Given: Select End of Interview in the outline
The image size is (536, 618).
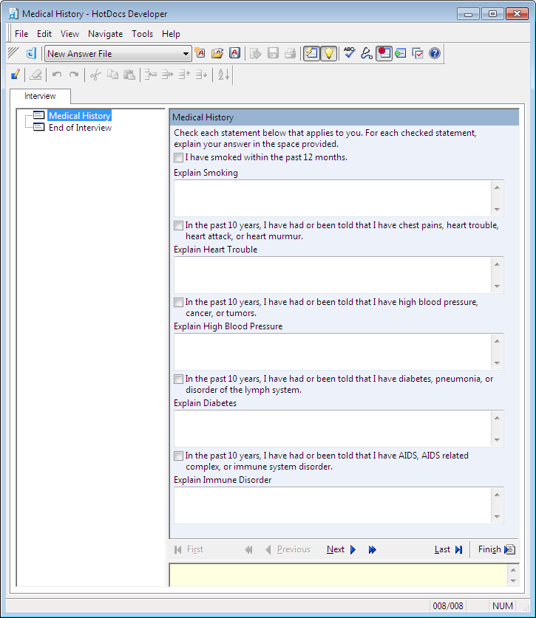Looking at the screenshot, I should pyautogui.click(x=80, y=128).
